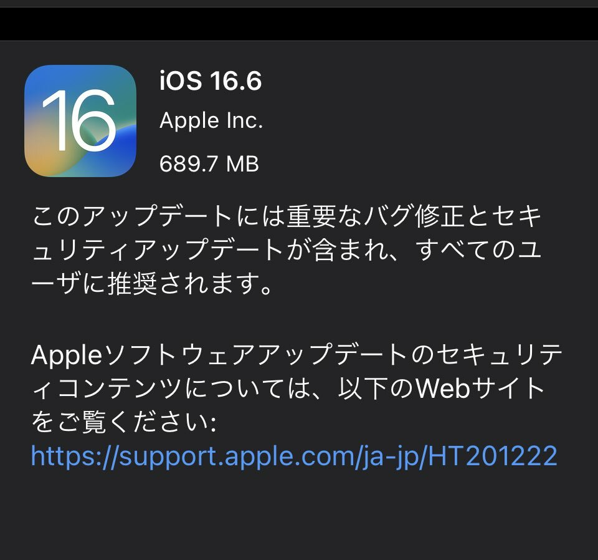Tap the iOS 16 update icon
598x560 pixels.
[80, 120]
